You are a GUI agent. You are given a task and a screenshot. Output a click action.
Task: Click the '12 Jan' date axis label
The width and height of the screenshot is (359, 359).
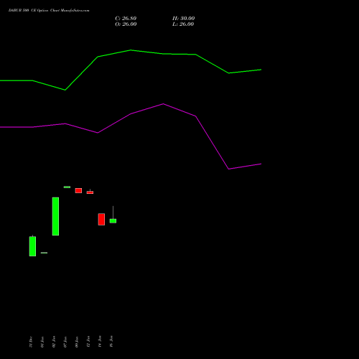[88, 342]
